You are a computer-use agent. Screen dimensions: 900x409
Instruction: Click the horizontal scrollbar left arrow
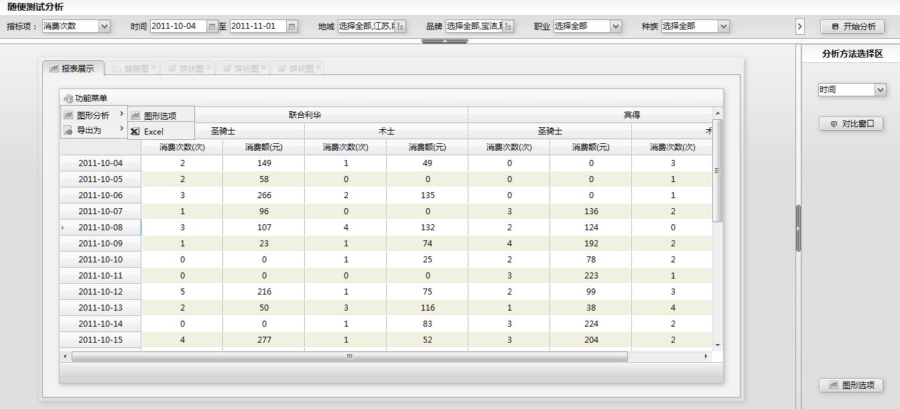(x=64, y=356)
